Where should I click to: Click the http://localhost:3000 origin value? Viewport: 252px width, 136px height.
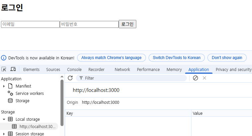[x=101, y=102]
